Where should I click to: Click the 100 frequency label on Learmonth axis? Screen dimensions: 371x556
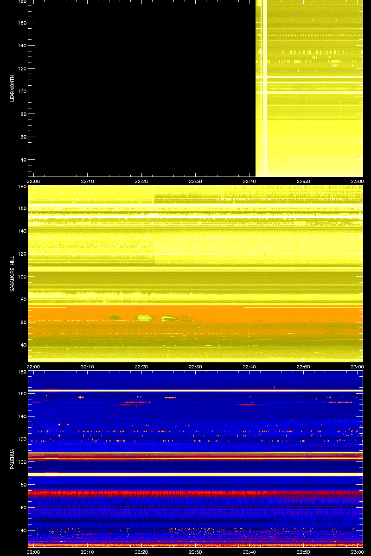(22, 91)
